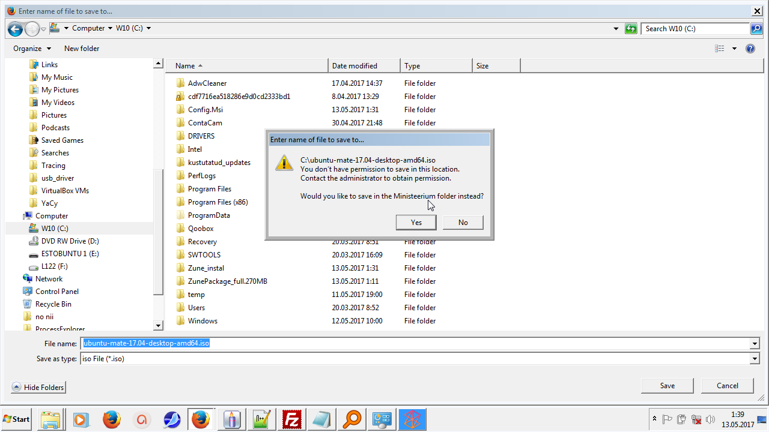Open the view options dropdown arrow
The image size is (769, 432).
(x=734, y=49)
